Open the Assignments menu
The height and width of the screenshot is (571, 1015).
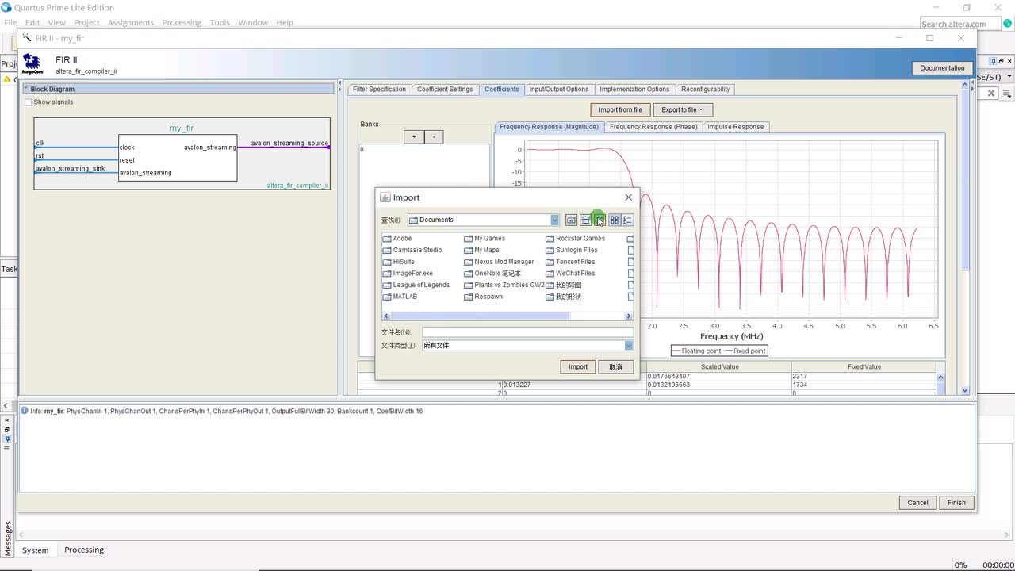[x=131, y=22]
